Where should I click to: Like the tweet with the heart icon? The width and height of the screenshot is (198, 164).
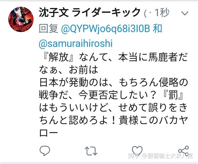137,150
